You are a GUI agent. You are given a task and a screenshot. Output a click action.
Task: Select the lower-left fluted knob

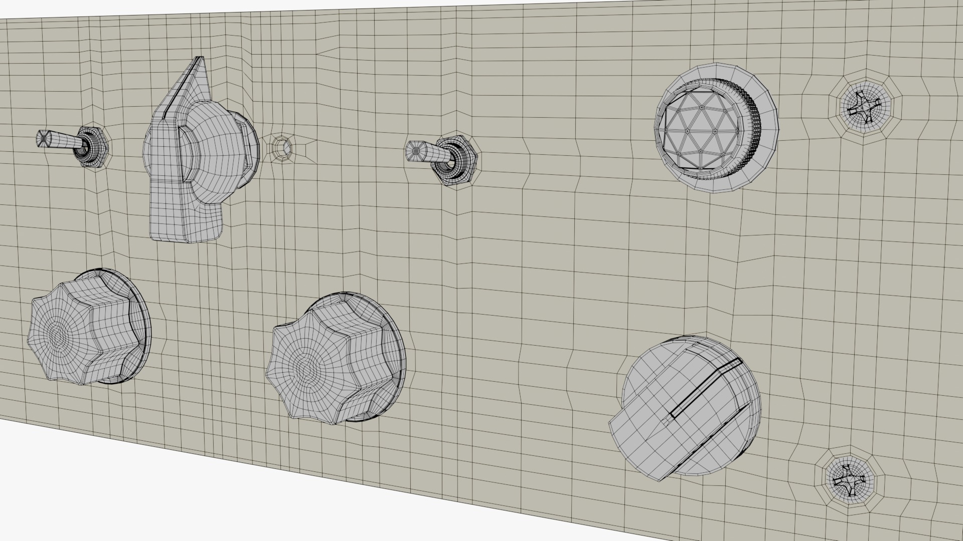[x=88, y=327]
